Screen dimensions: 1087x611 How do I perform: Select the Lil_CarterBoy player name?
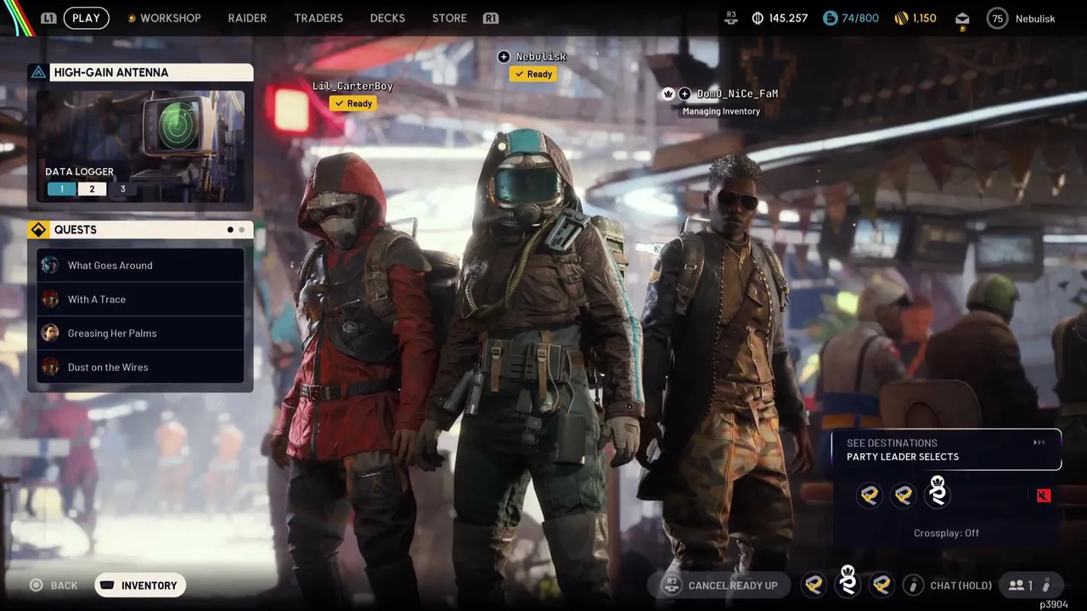[352, 86]
